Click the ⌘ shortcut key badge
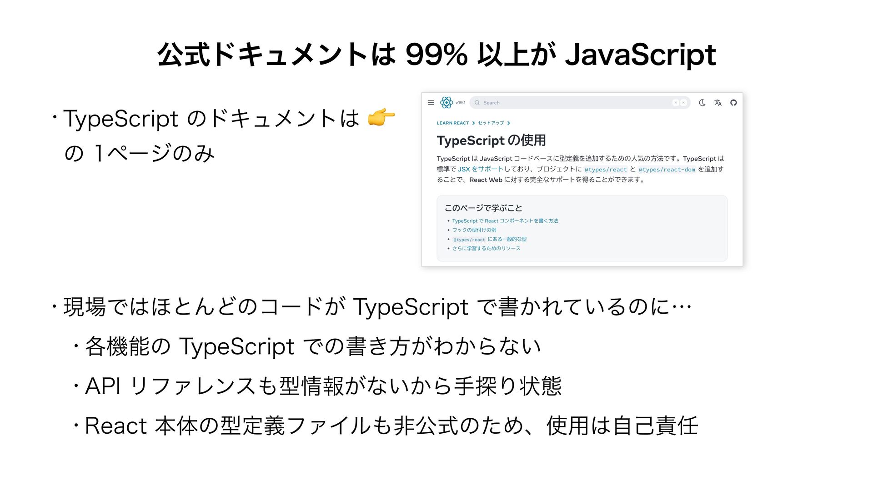Viewport: 873px width, 491px height. tap(676, 103)
